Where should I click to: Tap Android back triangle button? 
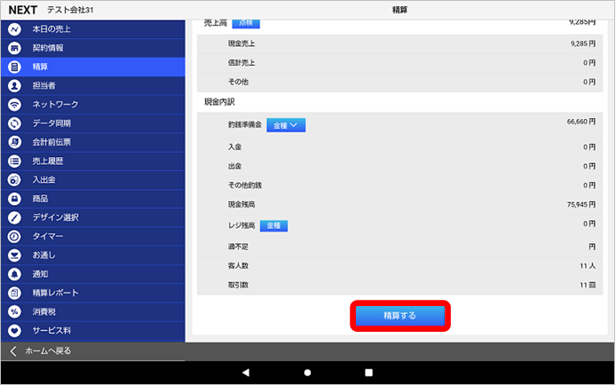tap(246, 373)
